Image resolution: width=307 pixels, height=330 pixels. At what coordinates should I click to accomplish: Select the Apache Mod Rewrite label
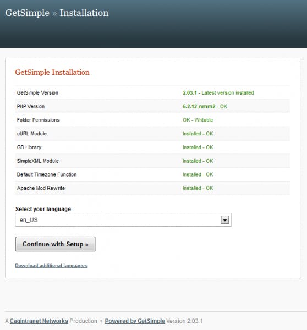pyautogui.click(x=41, y=188)
